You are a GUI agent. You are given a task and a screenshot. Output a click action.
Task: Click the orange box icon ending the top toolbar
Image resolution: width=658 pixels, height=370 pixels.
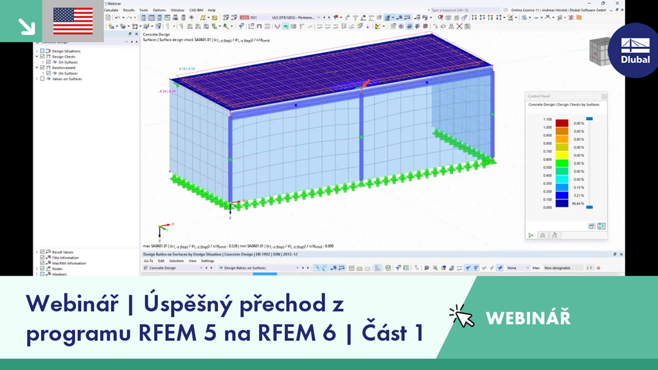[579, 17]
